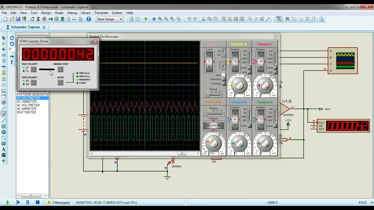Click the Undo arrow icon
Viewport: 374px width, 210px height.
[189, 19]
